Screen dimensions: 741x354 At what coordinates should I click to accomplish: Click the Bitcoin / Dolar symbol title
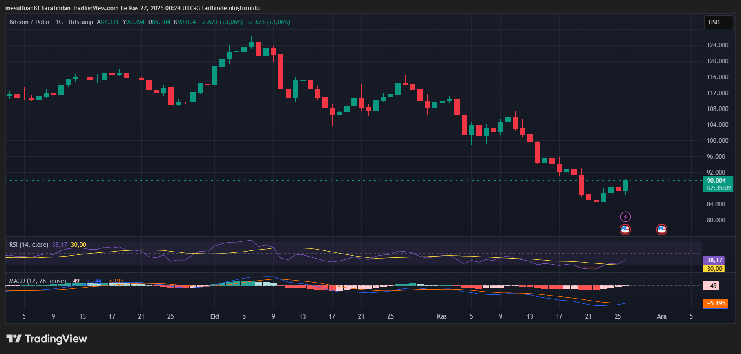(29, 22)
